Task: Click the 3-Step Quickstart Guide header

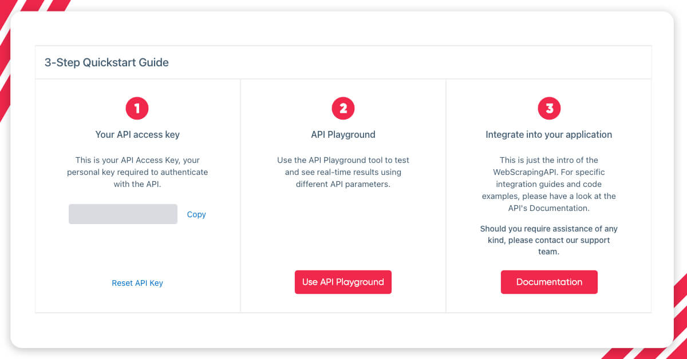Action: [x=106, y=62]
